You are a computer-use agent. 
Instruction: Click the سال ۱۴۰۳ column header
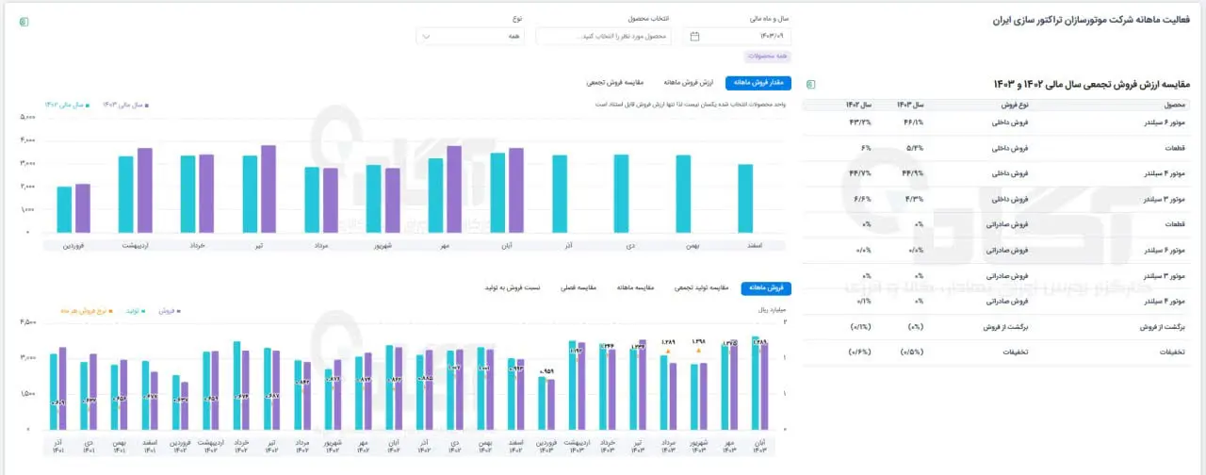point(910,105)
